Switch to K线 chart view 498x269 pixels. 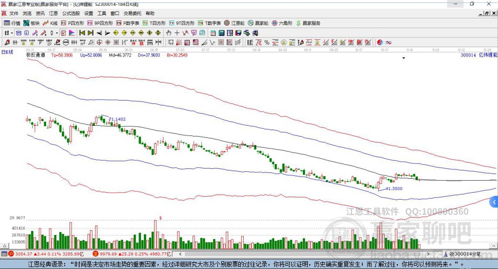click(50, 23)
